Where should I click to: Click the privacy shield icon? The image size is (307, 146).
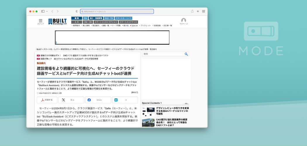(x=77, y=11)
